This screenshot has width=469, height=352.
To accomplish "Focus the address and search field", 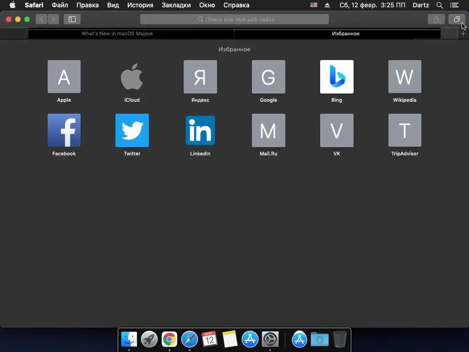I will click(234, 19).
